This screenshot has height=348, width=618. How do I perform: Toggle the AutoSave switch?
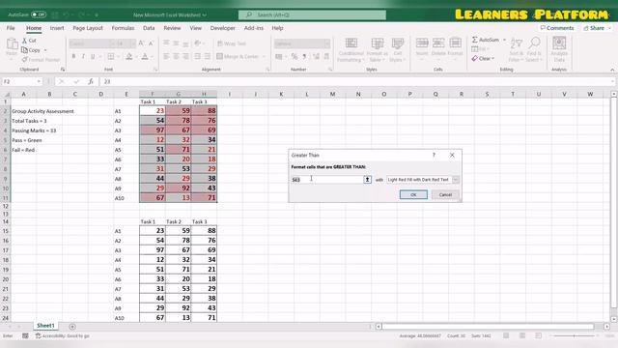click(x=39, y=14)
